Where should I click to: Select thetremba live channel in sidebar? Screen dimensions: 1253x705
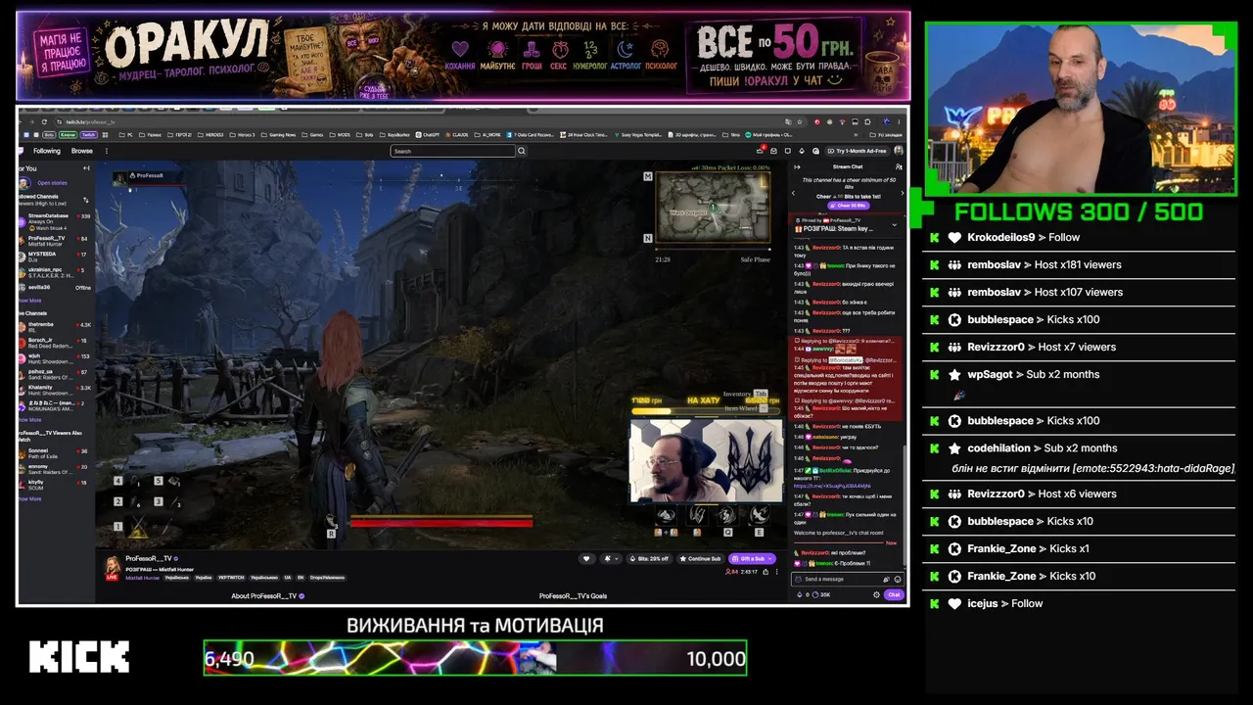pos(55,327)
